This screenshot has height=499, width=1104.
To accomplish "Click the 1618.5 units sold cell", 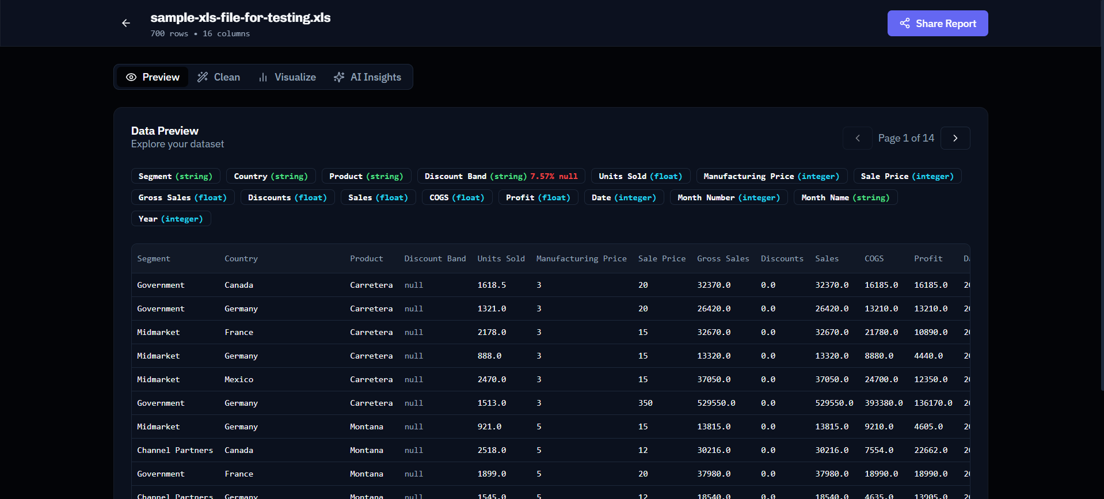I will [492, 285].
